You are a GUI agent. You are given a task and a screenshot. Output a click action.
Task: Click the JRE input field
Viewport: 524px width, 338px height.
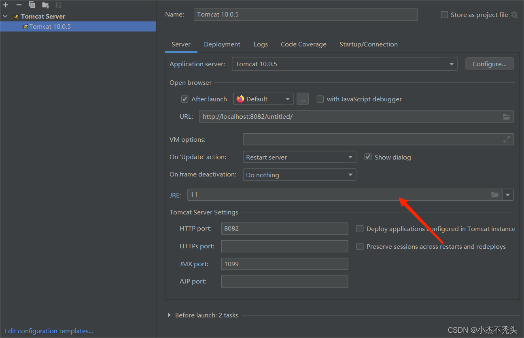coord(345,195)
